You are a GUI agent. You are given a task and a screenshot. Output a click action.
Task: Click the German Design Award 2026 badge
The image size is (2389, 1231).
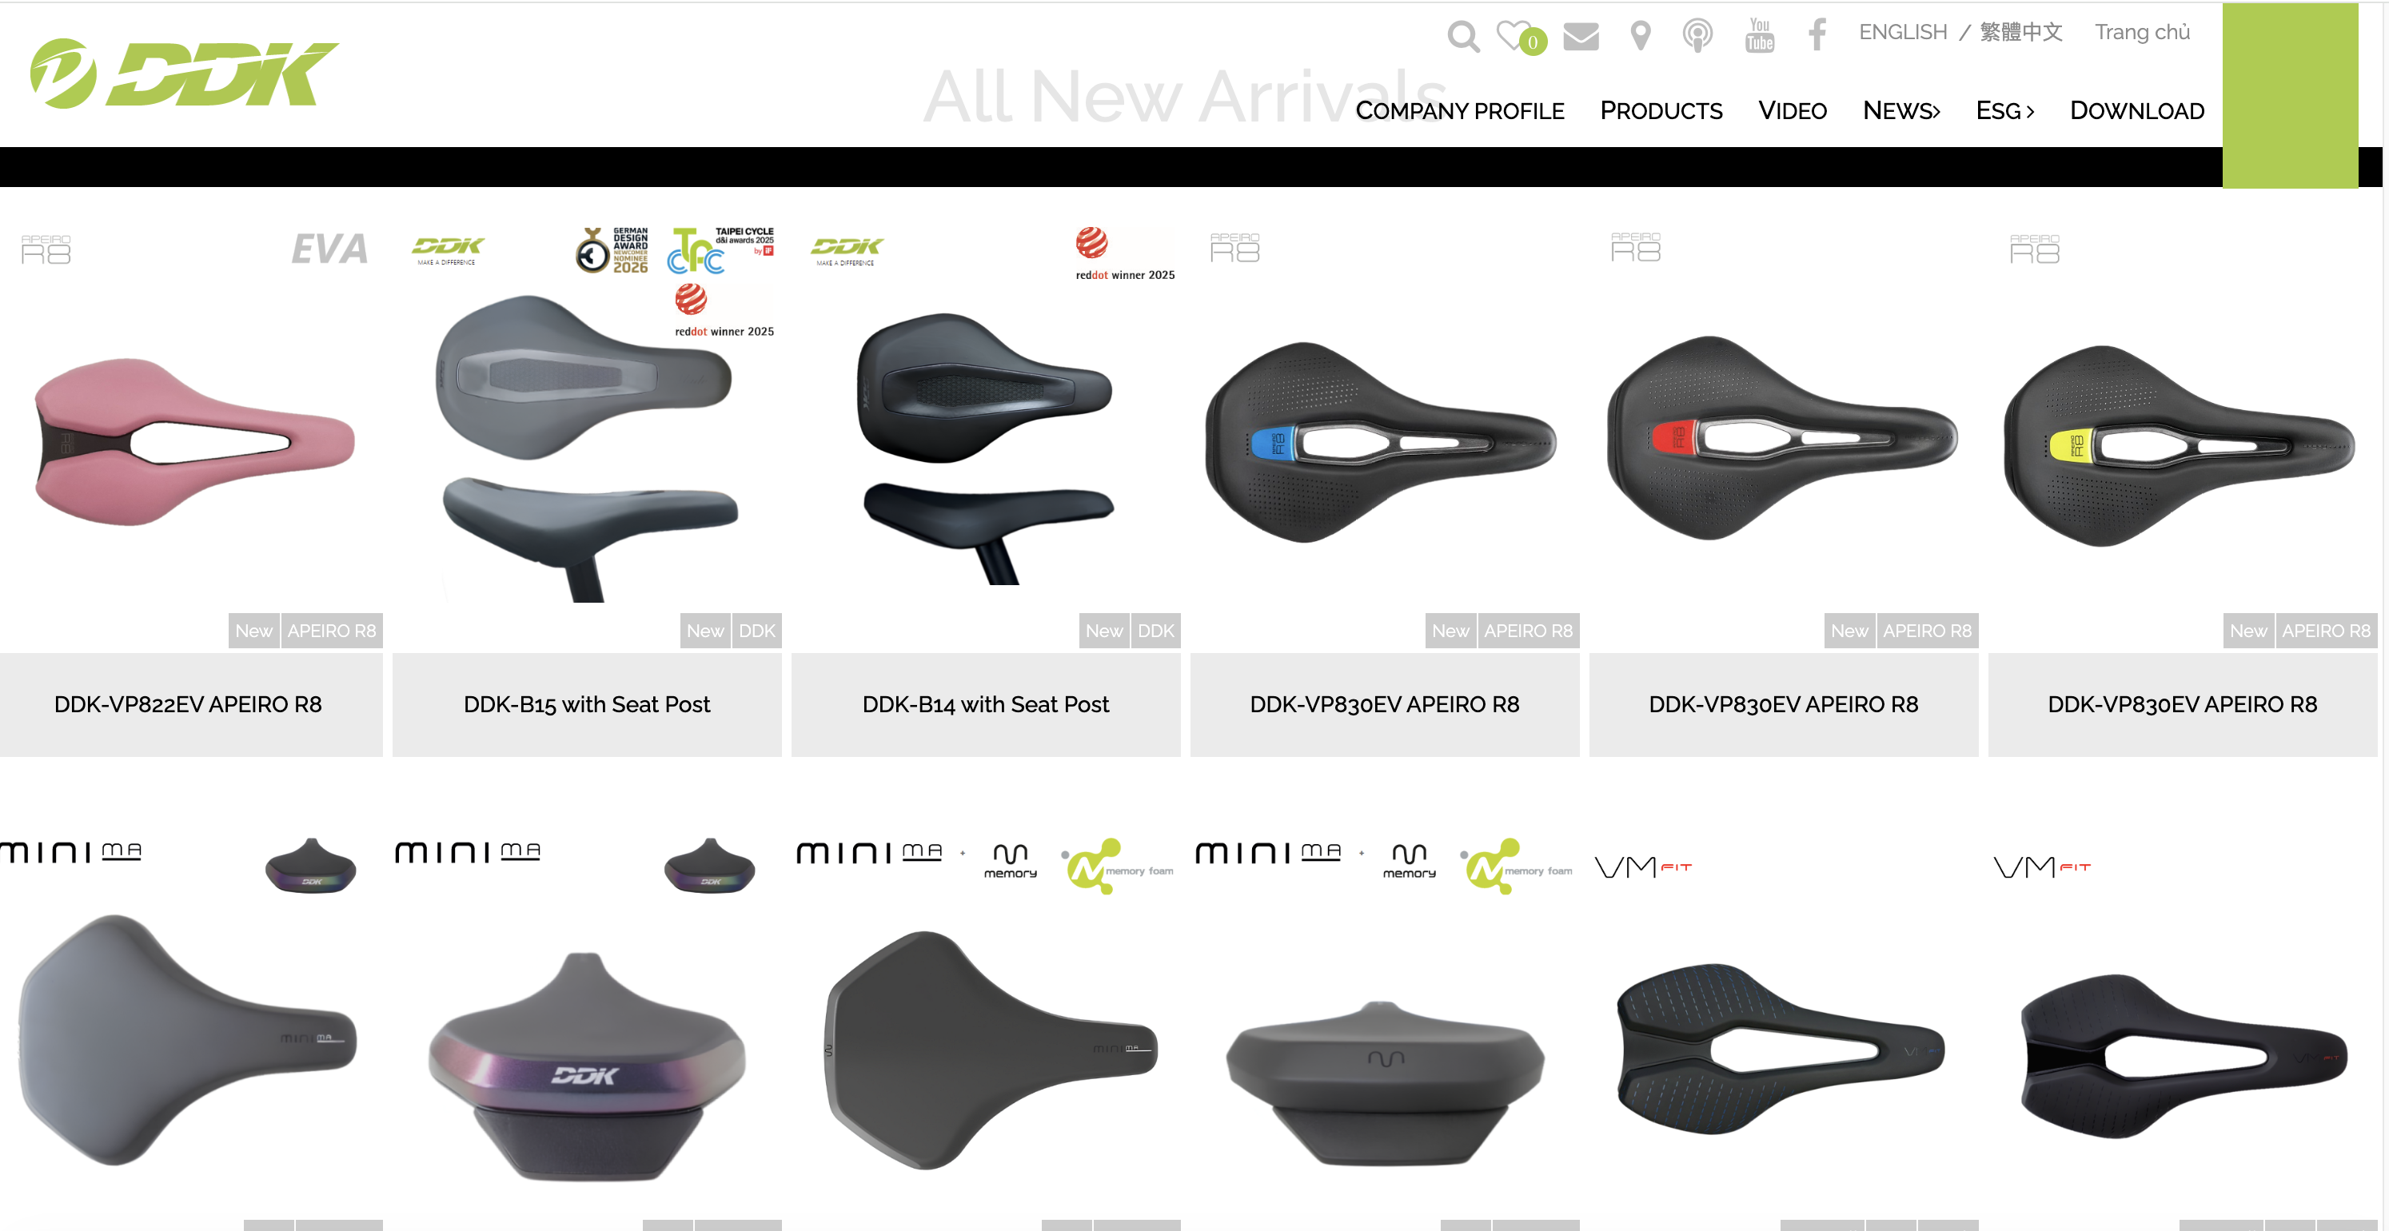pyautogui.click(x=612, y=250)
